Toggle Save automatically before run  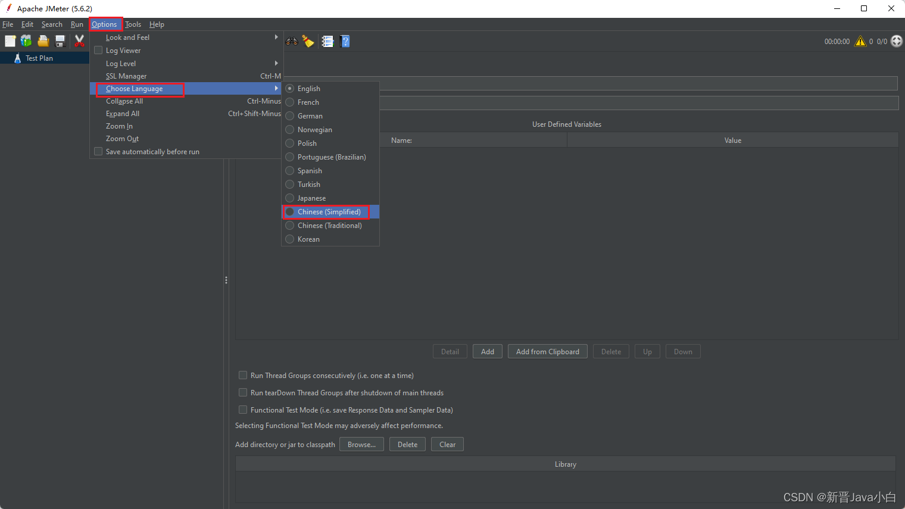click(99, 151)
